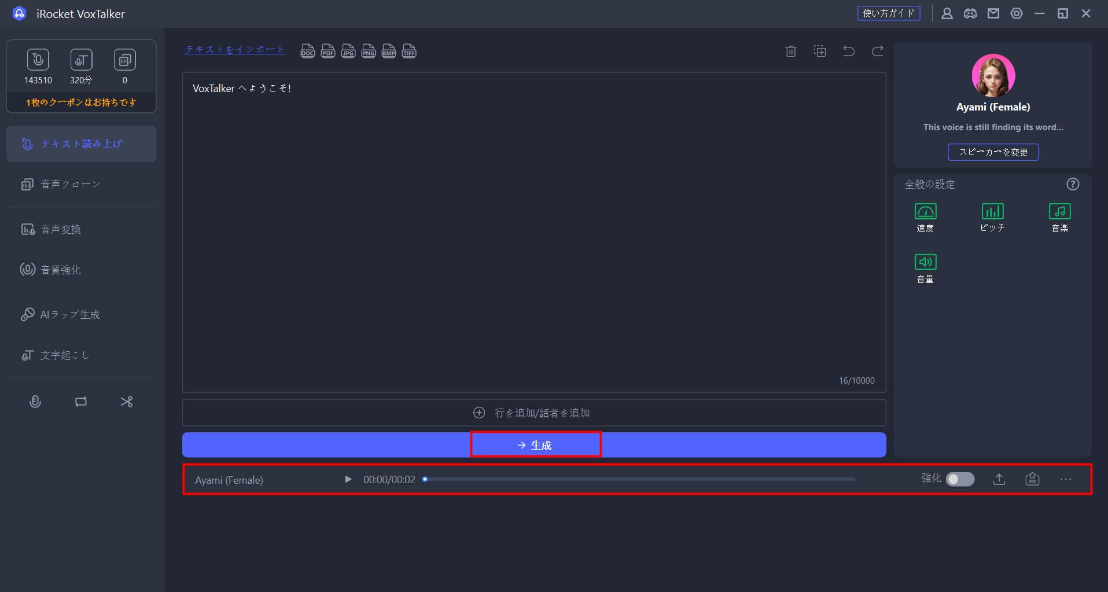Click the voice clone count icon
Viewport: 1108px width, 592px height.
coord(124,60)
